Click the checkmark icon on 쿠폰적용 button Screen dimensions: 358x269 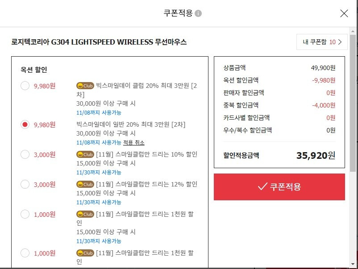coord(262,186)
